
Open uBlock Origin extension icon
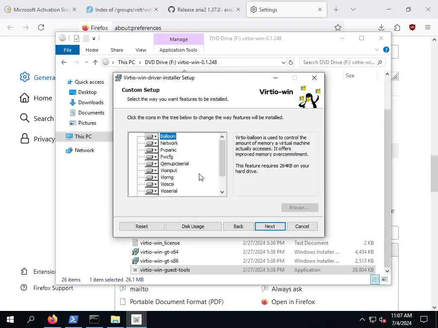(x=412, y=27)
